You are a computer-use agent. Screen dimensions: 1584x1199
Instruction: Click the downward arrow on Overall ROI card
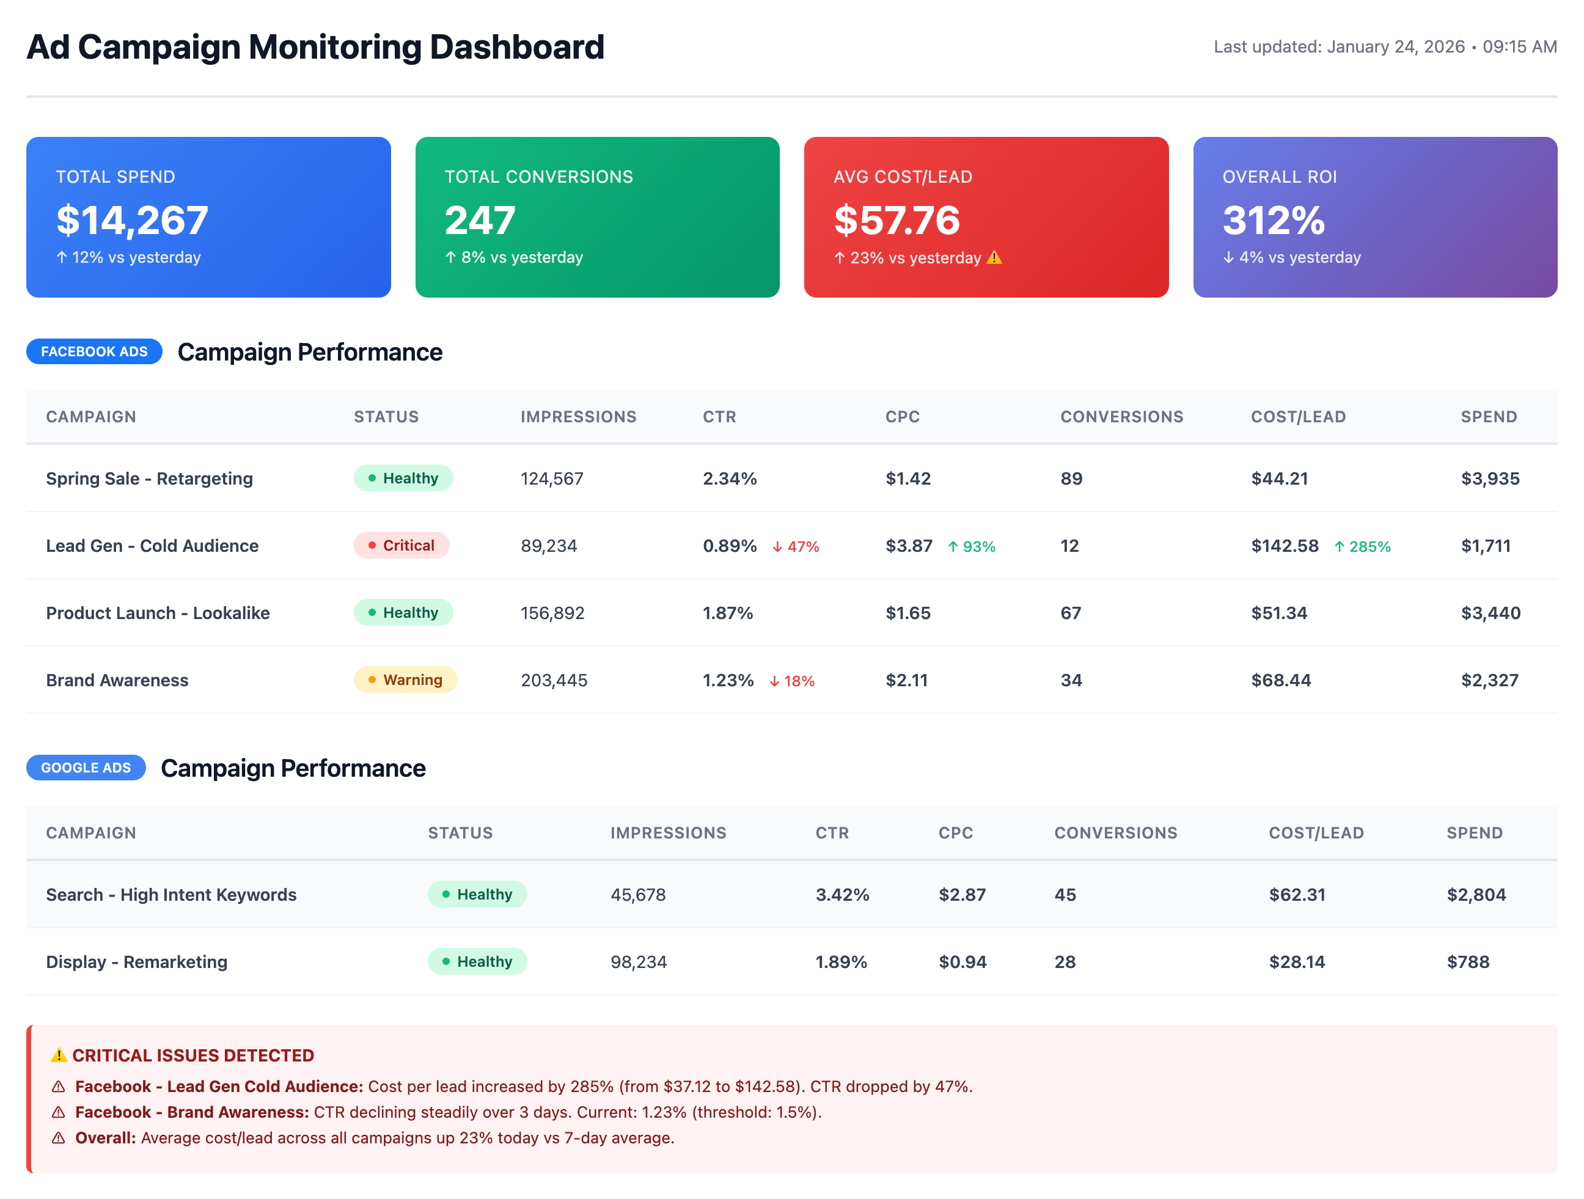pyautogui.click(x=1230, y=257)
